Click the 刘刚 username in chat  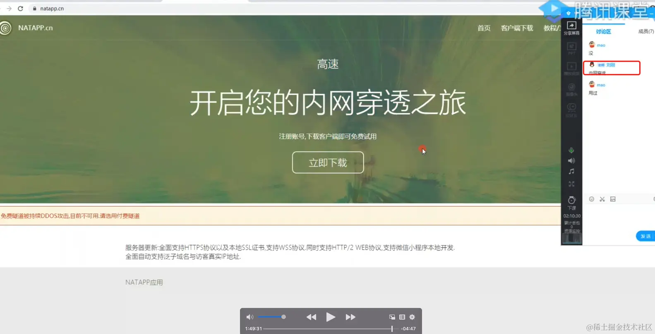611,65
